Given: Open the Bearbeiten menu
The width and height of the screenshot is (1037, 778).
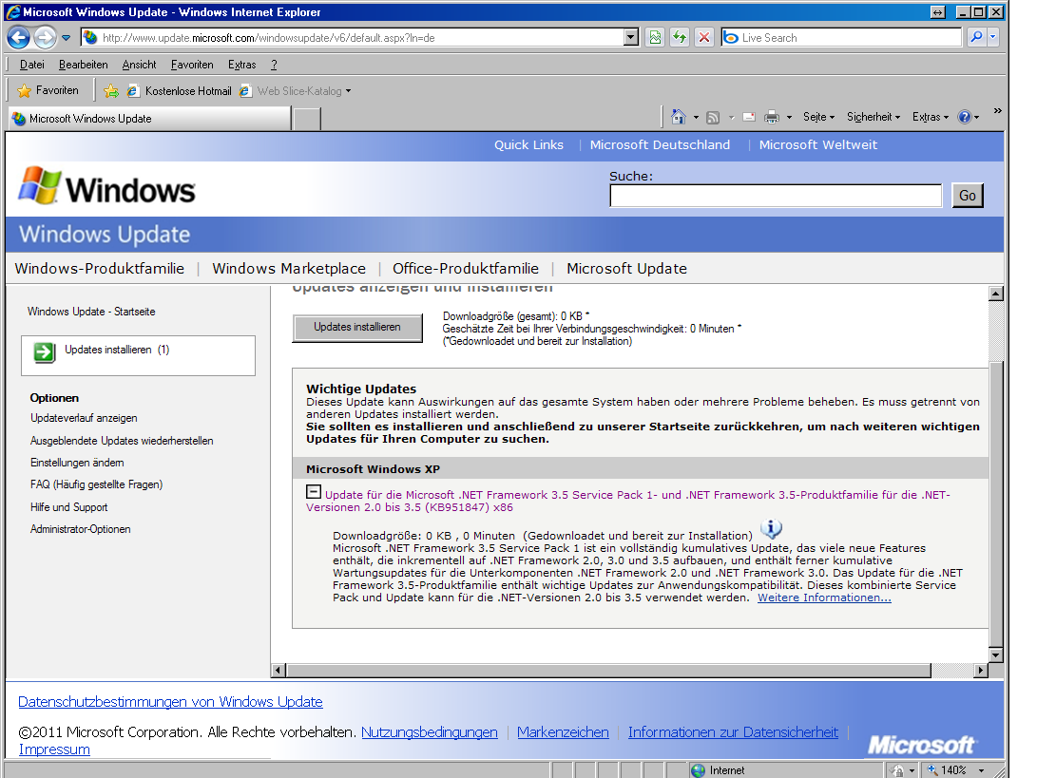Looking at the screenshot, I should [x=84, y=65].
